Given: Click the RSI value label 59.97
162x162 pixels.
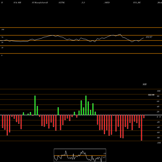Looking at the screenshot, I should click(149, 37).
